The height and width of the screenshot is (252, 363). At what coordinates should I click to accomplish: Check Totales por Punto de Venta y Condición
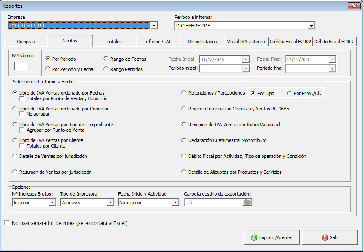[x=22, y=98]
